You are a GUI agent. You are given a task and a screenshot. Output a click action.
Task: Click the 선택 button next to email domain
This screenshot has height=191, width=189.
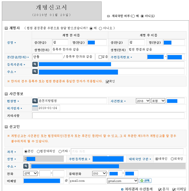145,180
